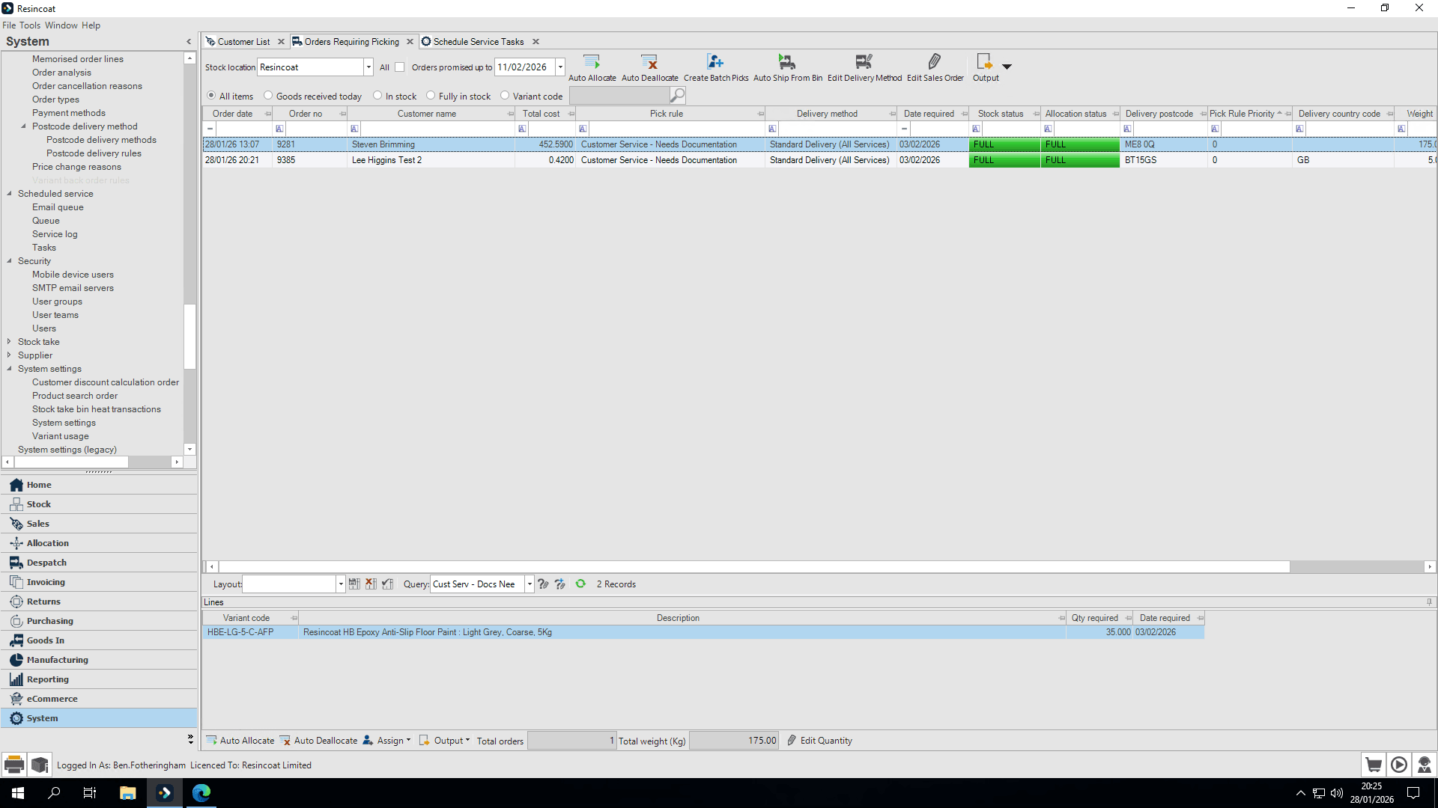The height and width of the screenshot is (808, 1438).
Task: Click the play circle icon in status bar
Action: point(1399,765)
